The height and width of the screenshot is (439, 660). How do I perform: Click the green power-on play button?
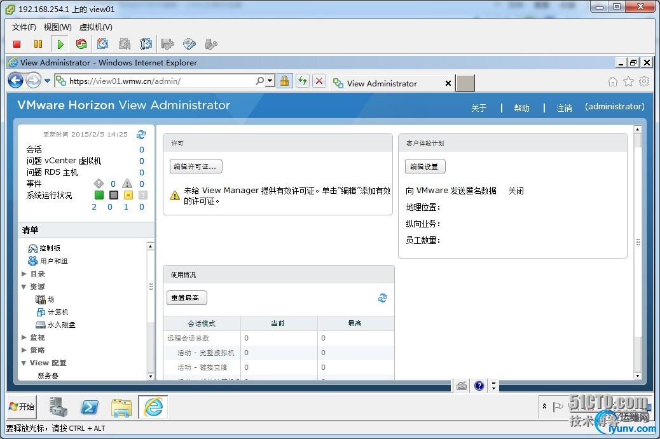pos(60,44)
